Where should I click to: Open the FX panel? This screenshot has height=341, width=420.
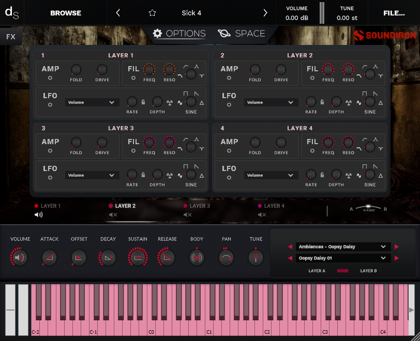tap(11, 37)
